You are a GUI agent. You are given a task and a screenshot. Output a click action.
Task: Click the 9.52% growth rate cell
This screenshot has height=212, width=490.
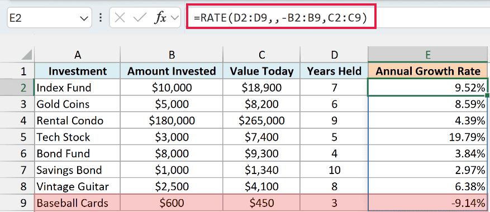pos(428,88)
